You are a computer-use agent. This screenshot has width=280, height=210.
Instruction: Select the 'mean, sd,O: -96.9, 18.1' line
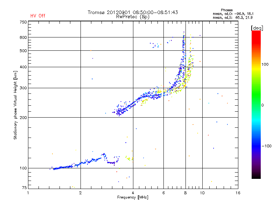pos(233,14)
